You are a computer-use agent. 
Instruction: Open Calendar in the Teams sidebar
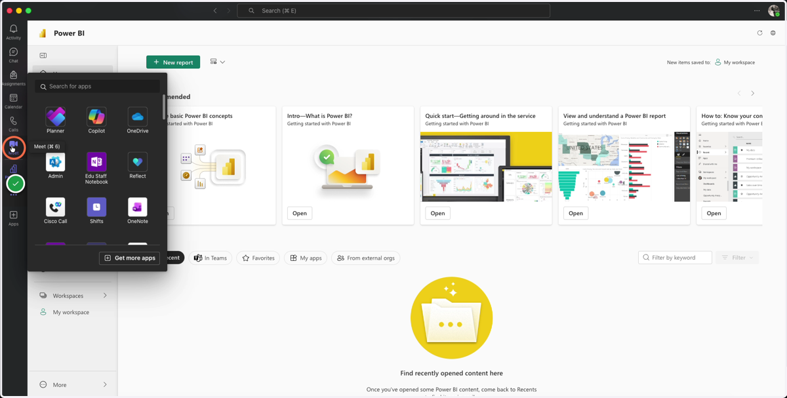click(x=13, y=101)
